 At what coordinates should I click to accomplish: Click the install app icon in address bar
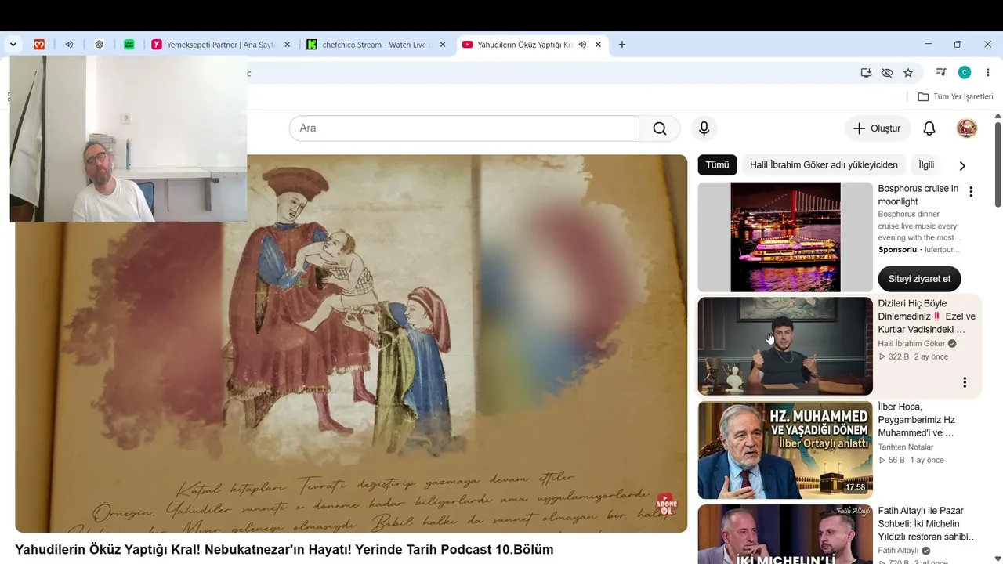(x=866, y=73)
